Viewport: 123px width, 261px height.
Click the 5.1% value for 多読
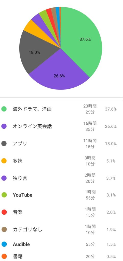pos(111,161)
